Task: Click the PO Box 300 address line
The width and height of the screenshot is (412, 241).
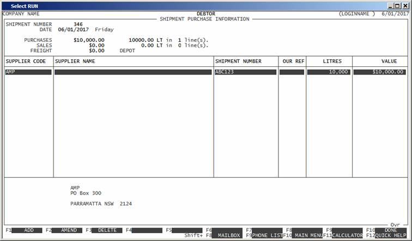Action: coord(86,193)
